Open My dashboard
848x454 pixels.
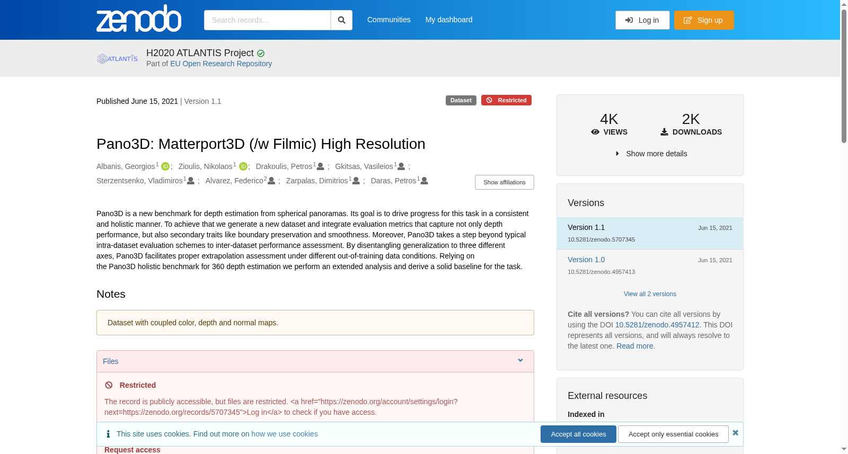pyautogui.click(x=449, y=20)
